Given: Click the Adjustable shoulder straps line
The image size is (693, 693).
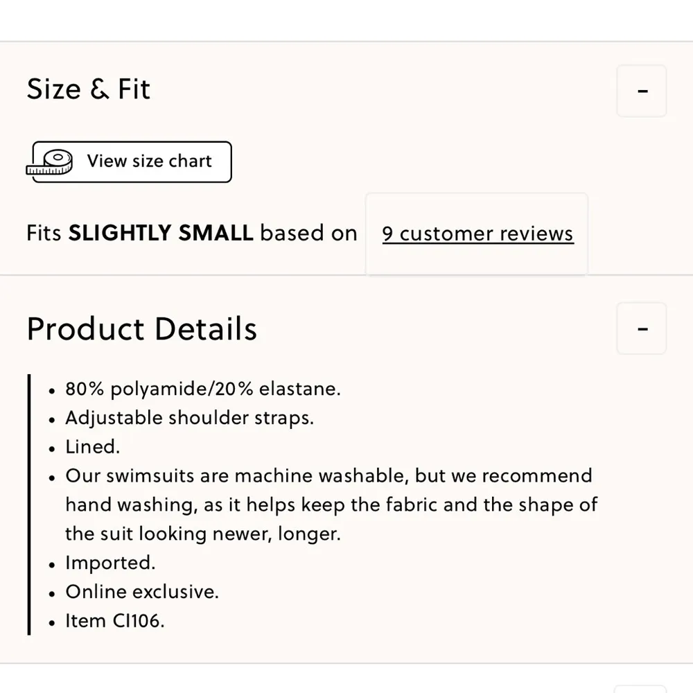Looking at the screenshot, I should (x=189, y=418).
